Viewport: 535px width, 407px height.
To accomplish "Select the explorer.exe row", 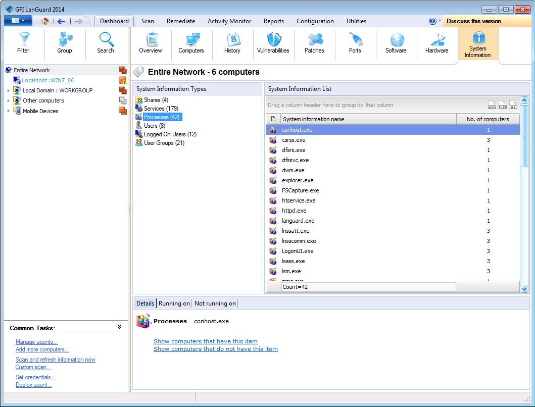I will coord(393,180).
